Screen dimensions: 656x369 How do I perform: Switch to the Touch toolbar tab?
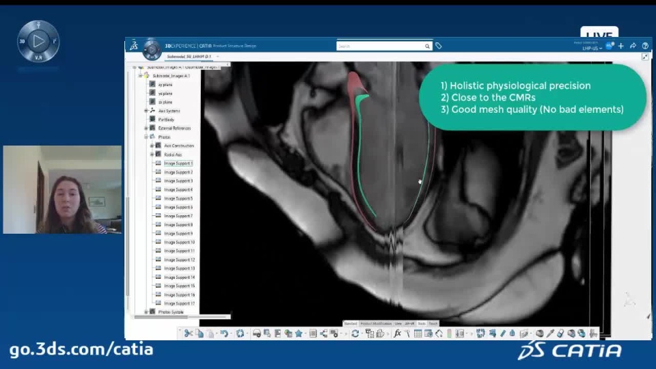tap(433, 324)
